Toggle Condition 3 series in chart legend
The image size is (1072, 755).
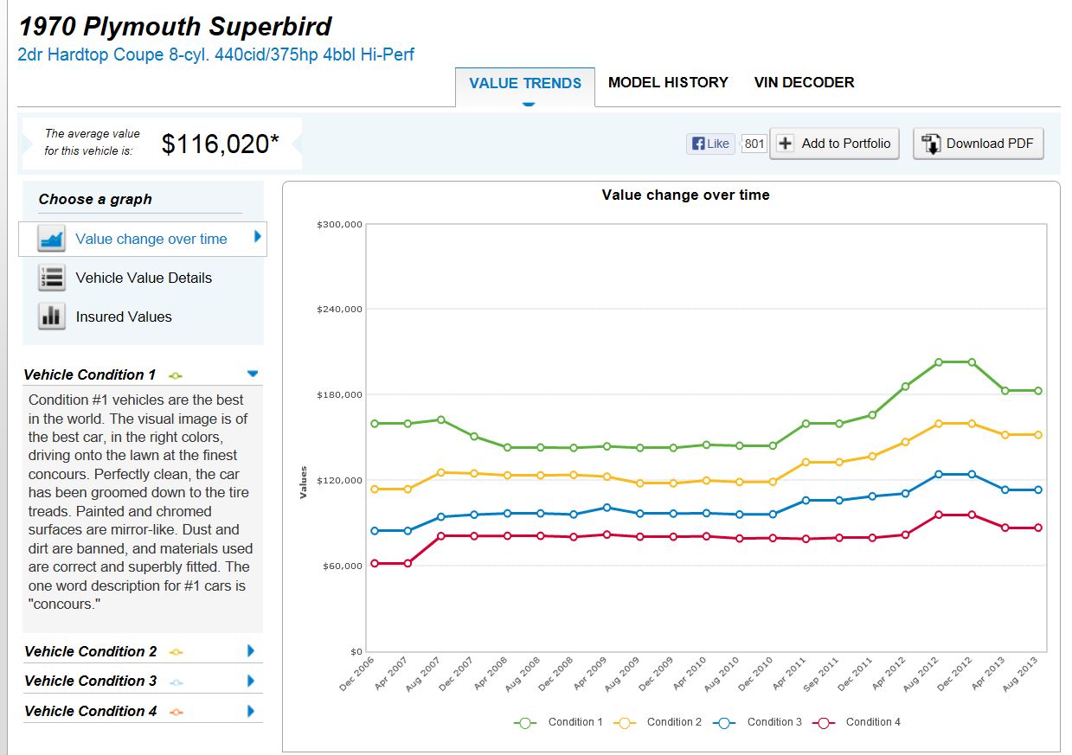tap(757, 722)
